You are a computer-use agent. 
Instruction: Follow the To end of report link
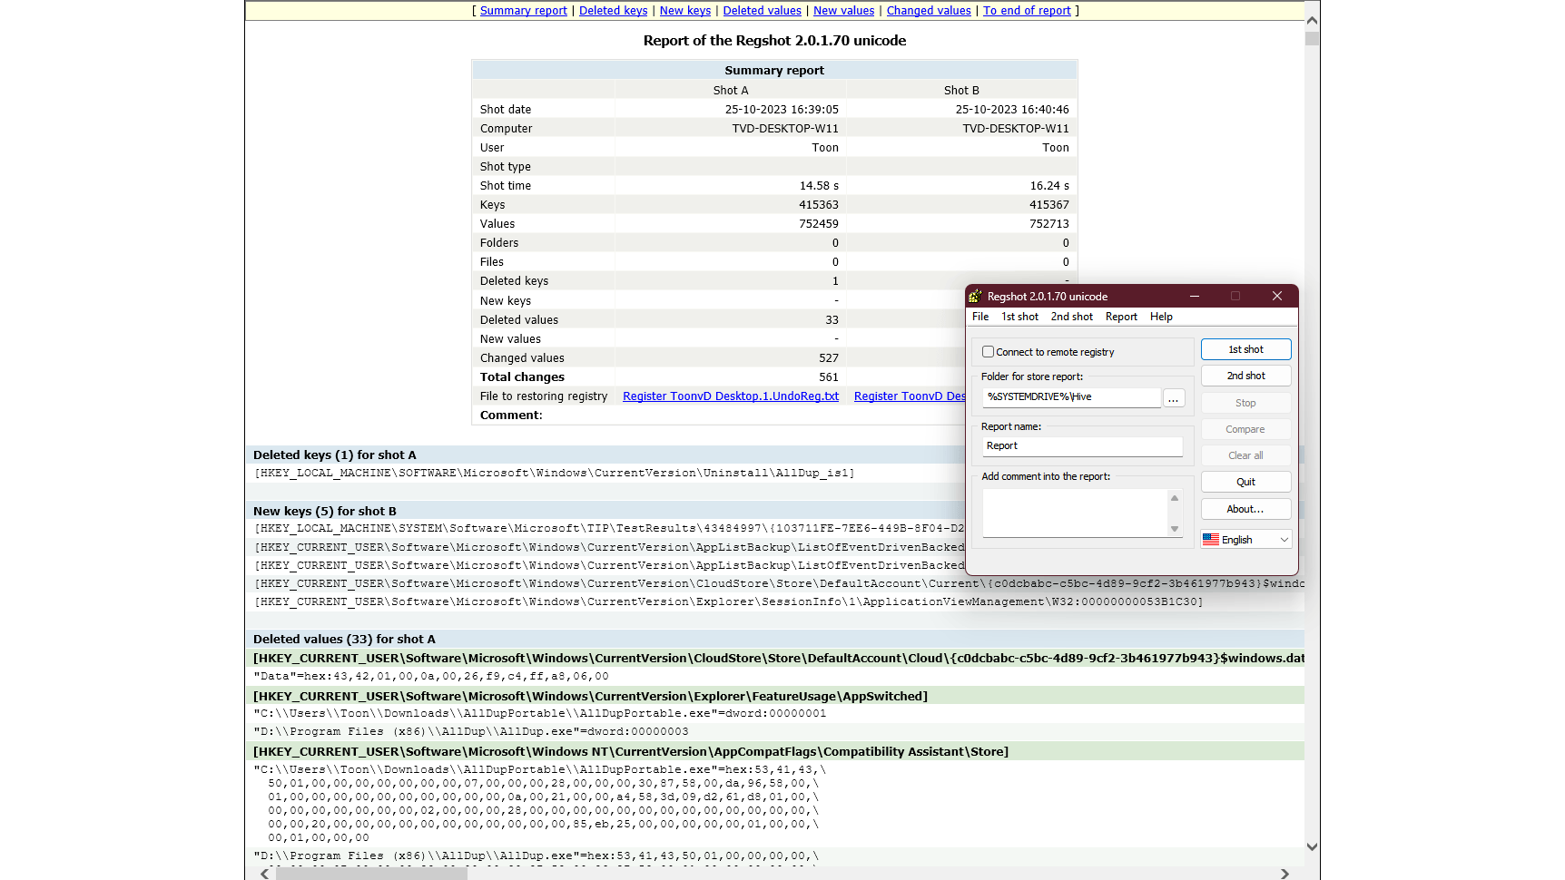[x=1027, y=11]
